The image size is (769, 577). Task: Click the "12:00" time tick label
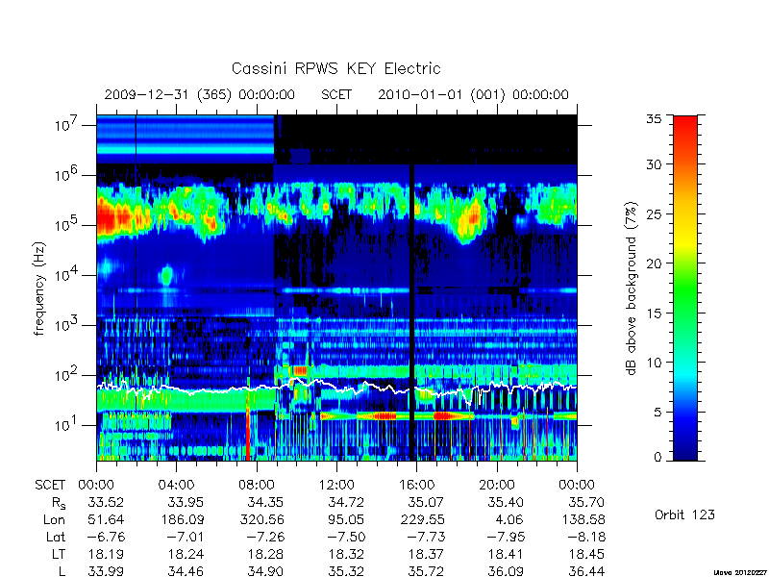click(336, 486)
